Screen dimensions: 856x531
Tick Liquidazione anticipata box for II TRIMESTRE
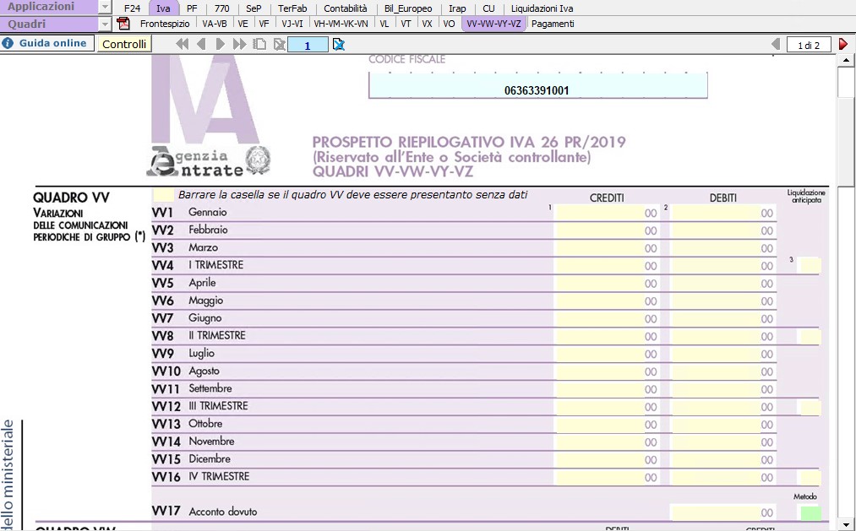(809, 336)
